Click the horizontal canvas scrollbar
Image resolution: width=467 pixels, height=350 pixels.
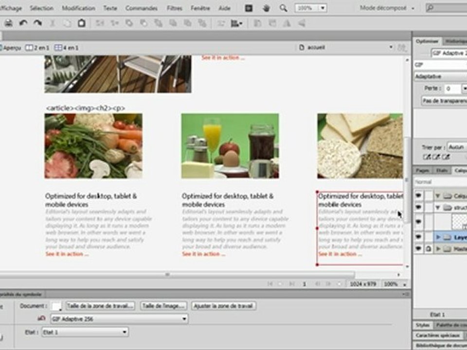(177, 274)
